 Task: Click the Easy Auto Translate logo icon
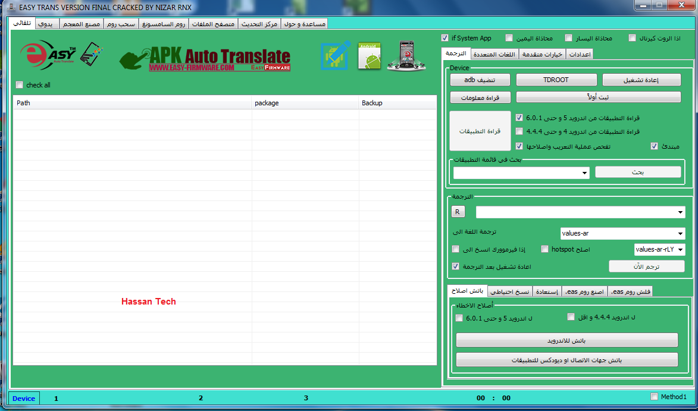tap(48, 55)
